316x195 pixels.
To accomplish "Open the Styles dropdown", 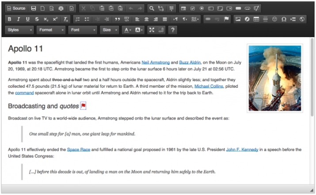I will point(19,30).
